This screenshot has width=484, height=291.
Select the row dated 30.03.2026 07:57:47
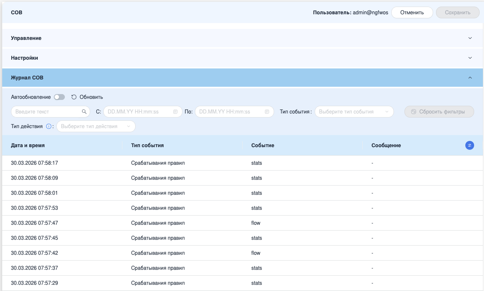(243, 223)
